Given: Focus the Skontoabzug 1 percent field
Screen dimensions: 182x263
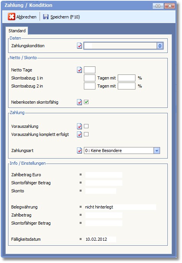Looking at the screenshot, I should tap(127, 78).
